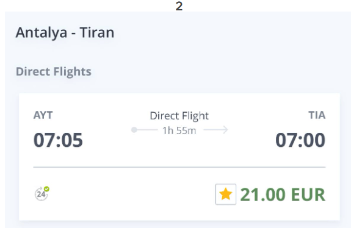Screen dimensions: 351x228
Task: Click the AYT departure airport code
Action: [43, 115]
